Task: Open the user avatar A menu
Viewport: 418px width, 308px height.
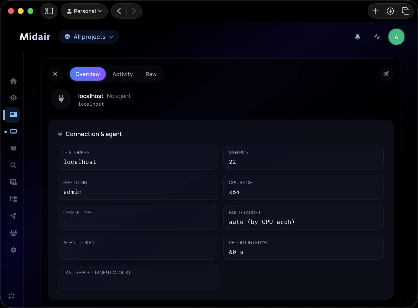Action: (396, 37)
